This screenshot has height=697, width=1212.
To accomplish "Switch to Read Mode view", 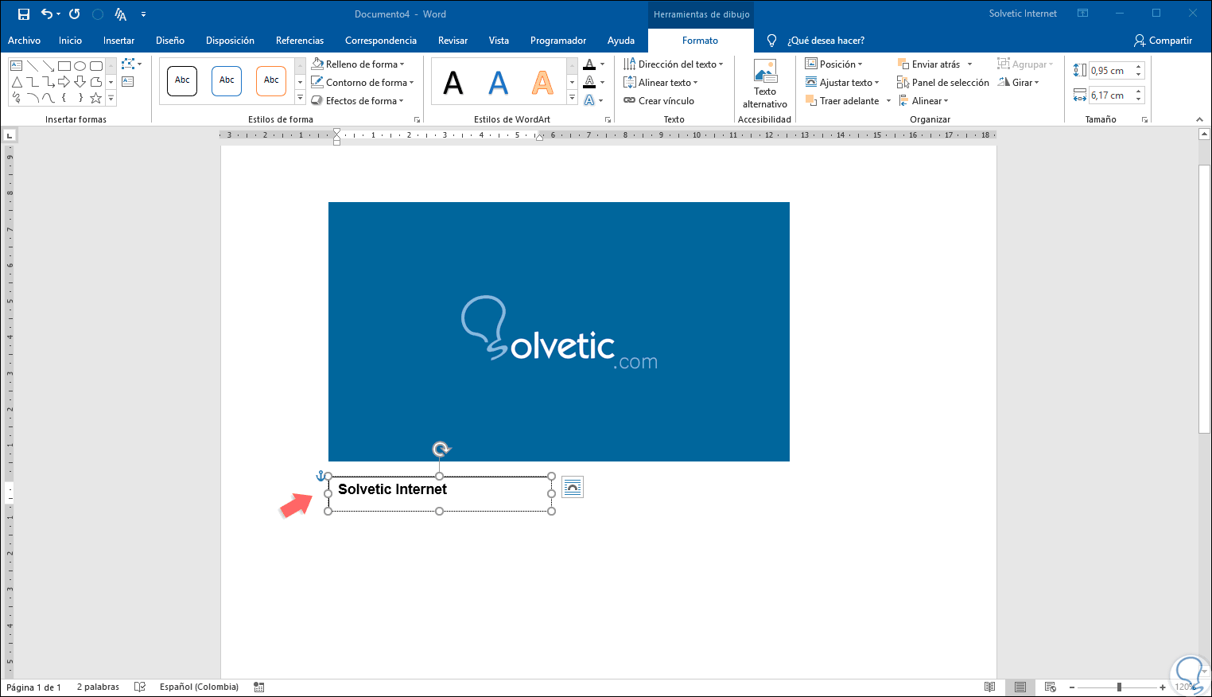I will [x=989, y=687].
